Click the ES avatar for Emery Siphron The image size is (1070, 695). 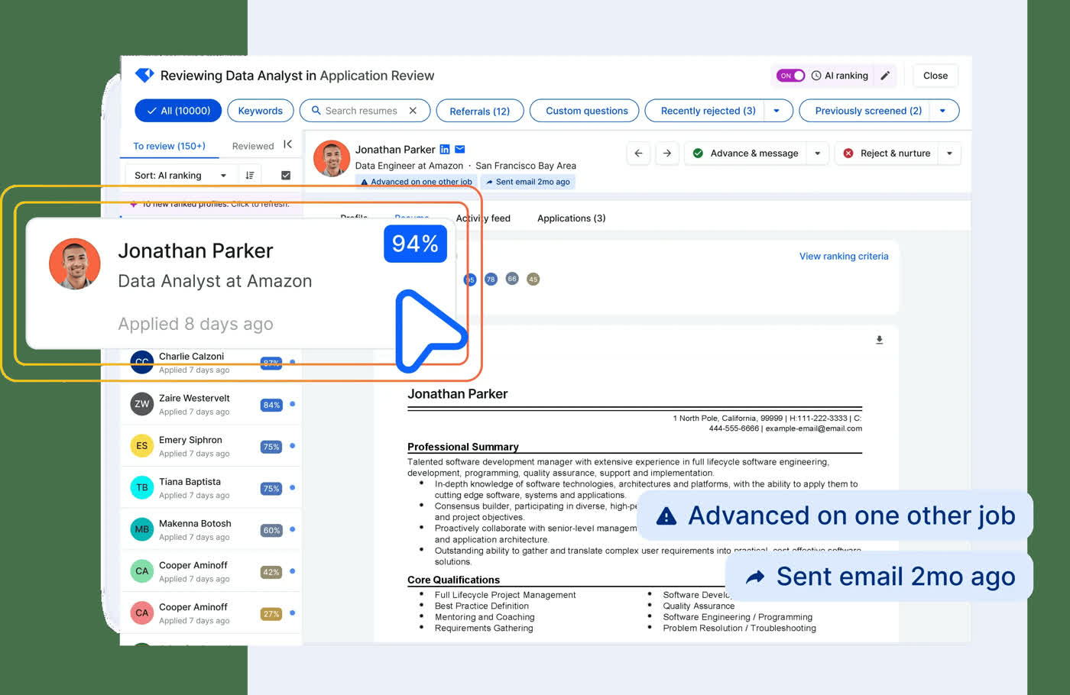[141, 446]
